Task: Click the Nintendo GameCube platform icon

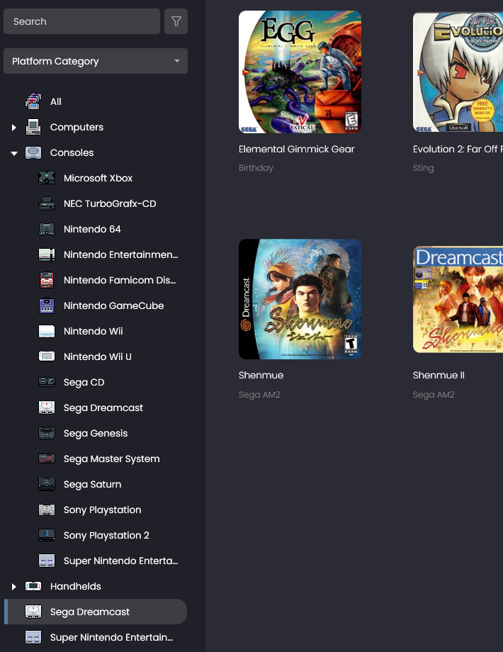Action: click(47, 306)
